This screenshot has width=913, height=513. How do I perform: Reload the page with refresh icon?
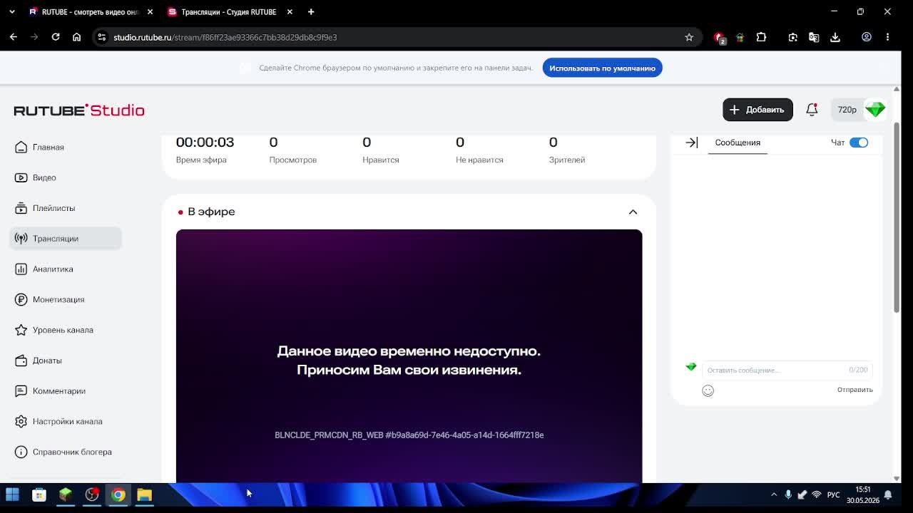[x=55, y=37]
